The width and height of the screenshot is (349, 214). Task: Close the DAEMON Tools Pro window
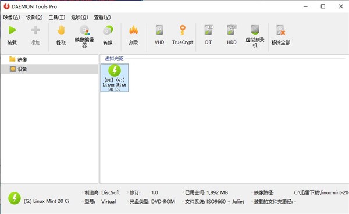click(x=341, y=6)
